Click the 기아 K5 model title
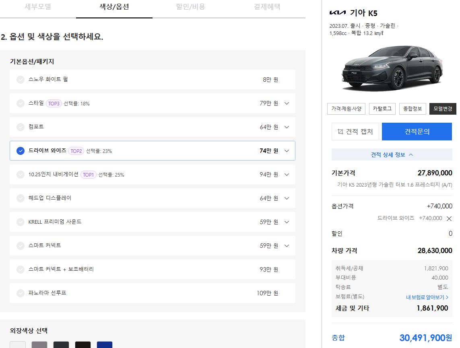Image resolution: width=460 pixels, height=348 pixels. [363, 13]
